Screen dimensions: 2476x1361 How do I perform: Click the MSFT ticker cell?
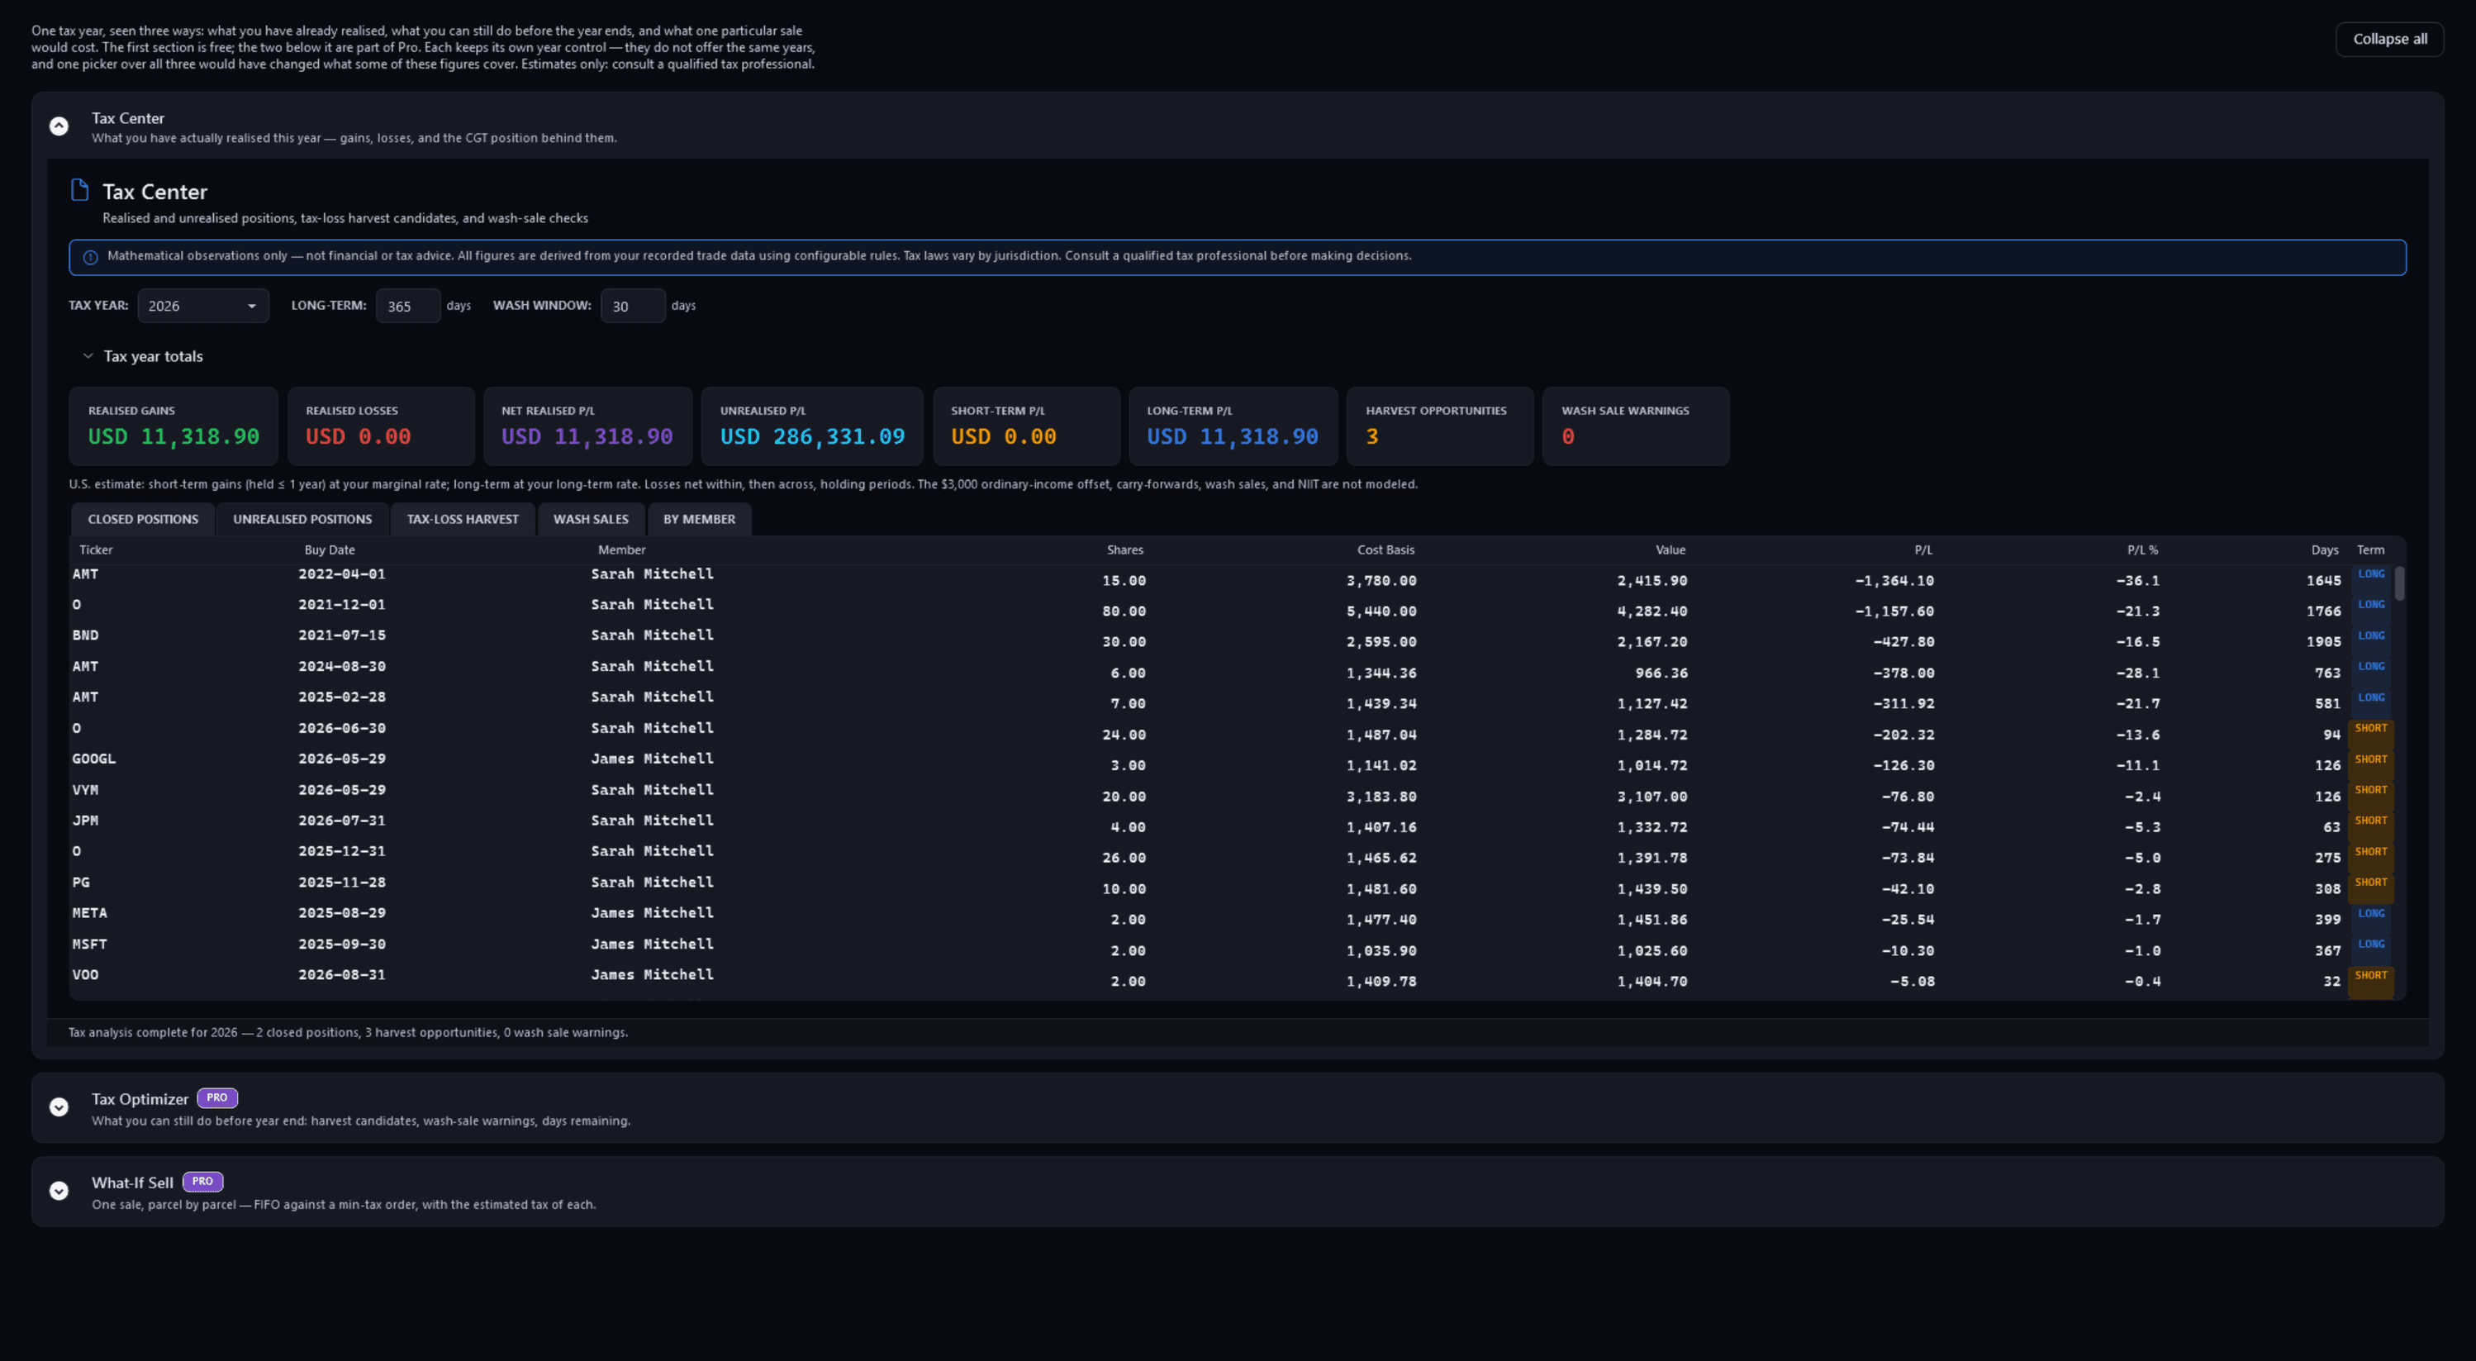click(89, 944)
